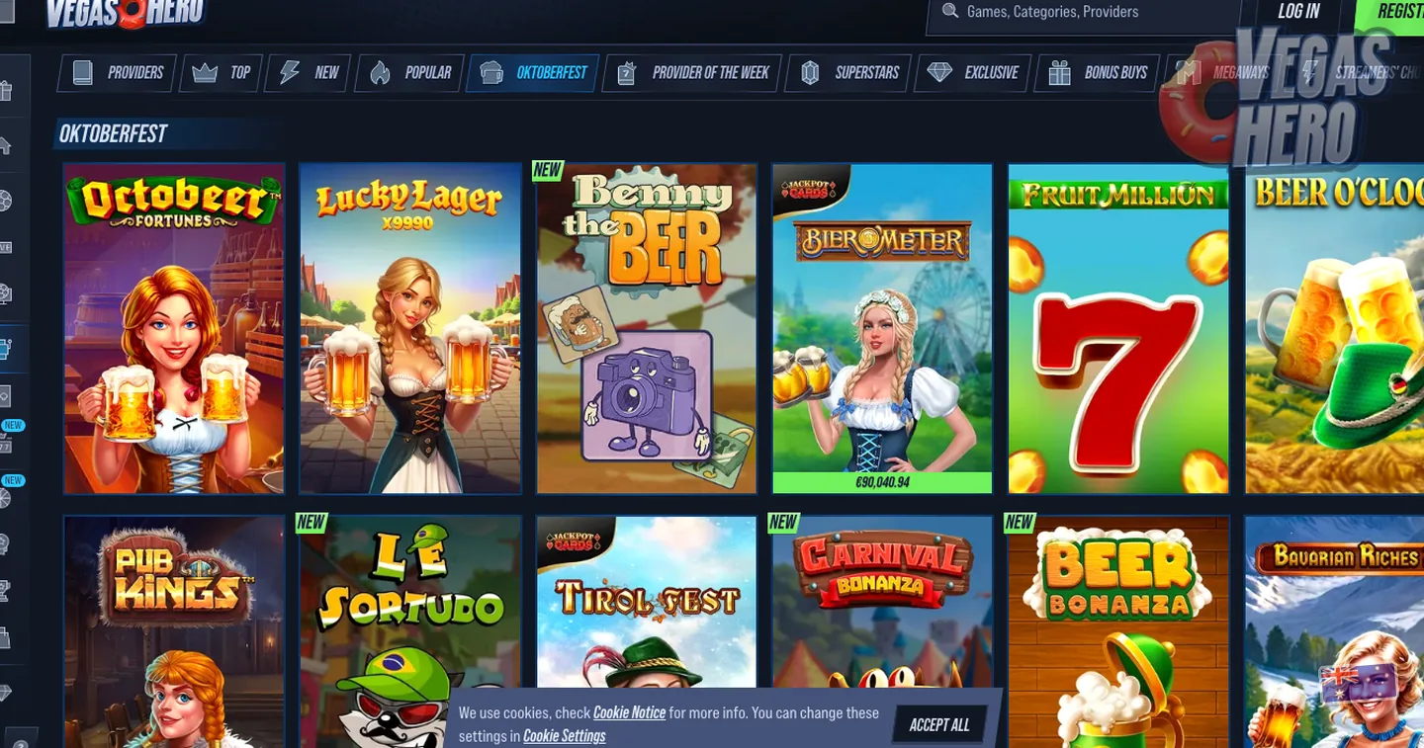The height and width of the screenshot is (748, 1424).
Task: Select the Oktoberfest category tab
Action: tap(534, 73)
